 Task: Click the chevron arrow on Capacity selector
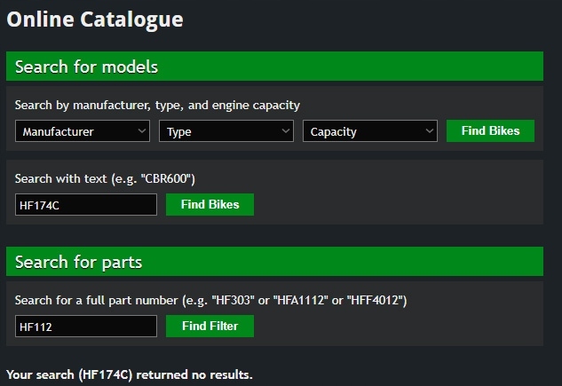coord(430,131)
